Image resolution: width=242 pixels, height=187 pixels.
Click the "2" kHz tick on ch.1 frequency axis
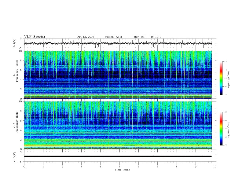21,89
